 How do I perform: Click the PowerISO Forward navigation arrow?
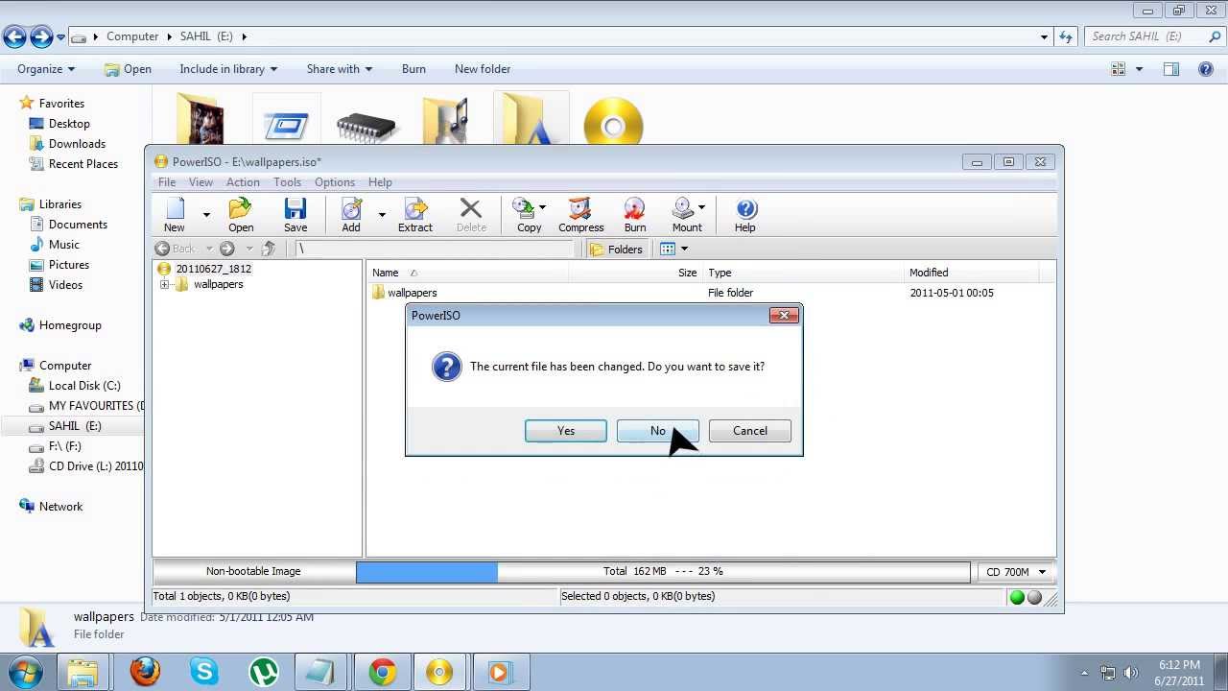tap(227, 249)
